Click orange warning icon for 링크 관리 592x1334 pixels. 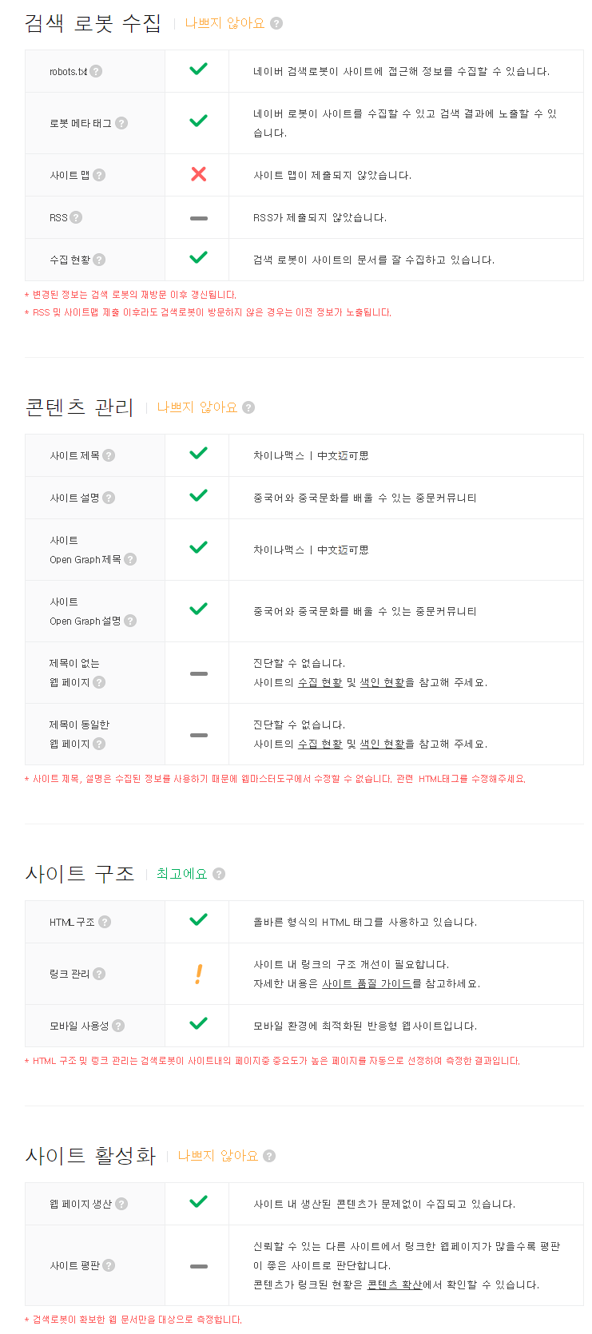click(x=199, y=974)
